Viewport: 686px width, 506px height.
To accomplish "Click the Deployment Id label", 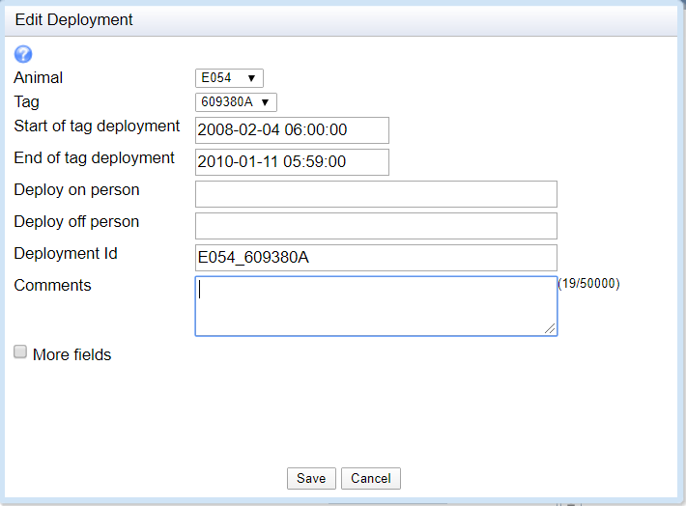I will click(66, 253).
